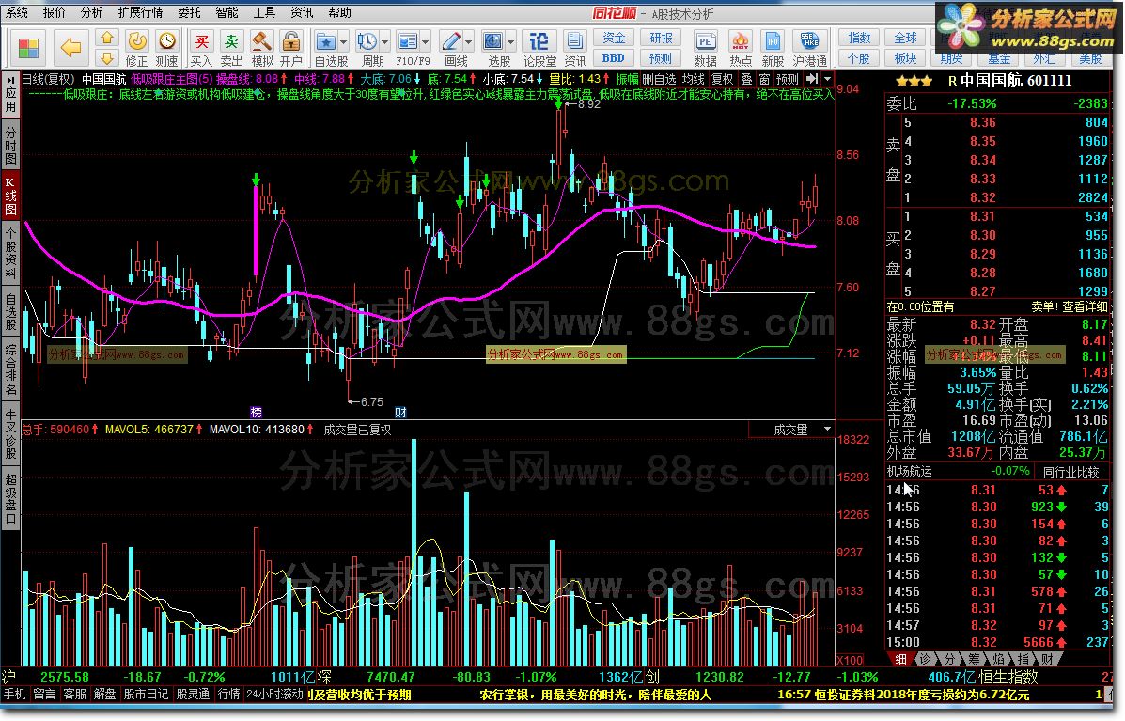
Task: Open the 系统 menu
Action: point(17,12)
